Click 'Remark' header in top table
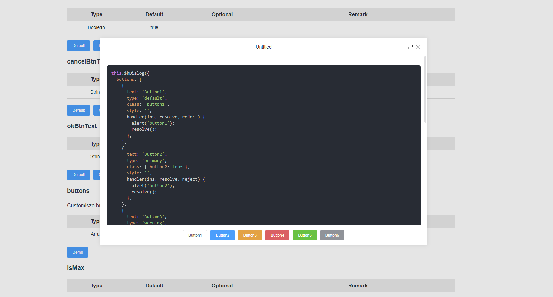Viewport: 553px width, 297px height. (x=358, y=14)
